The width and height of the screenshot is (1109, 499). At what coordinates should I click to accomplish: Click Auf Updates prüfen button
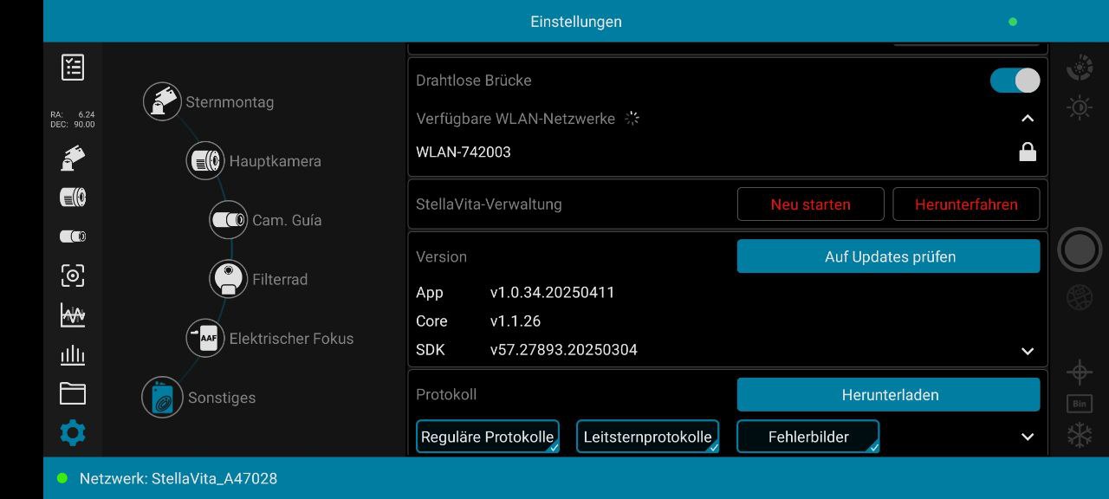[889, 256]
